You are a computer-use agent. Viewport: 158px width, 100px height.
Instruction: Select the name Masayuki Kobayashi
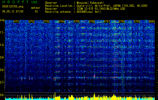(90, 3)
